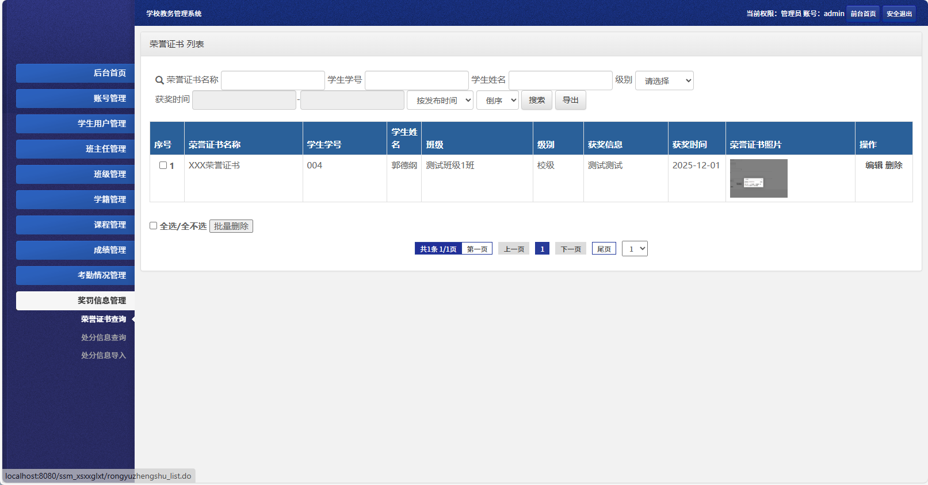Open 成绩管理 menu
The height and width of the screenshot is (485, 928).
pos(75,250)
